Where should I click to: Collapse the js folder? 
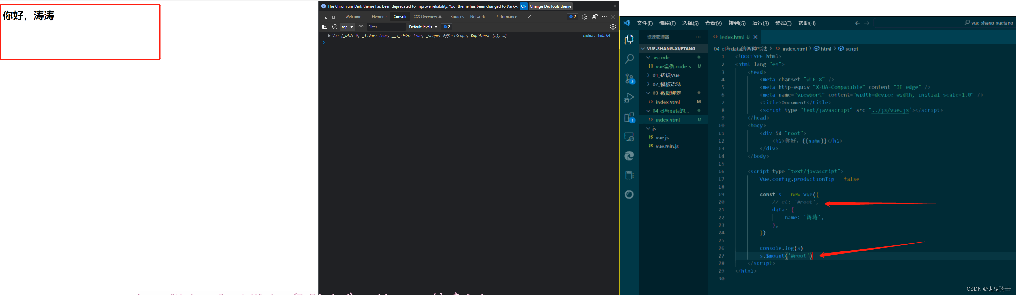[x=673, y=129]
